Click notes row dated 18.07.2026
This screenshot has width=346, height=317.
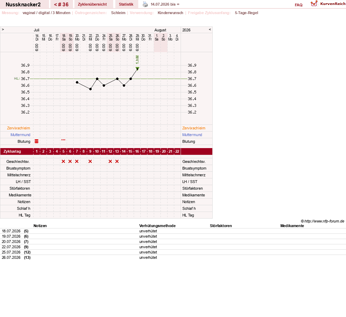pyautogui.click(x=173, y=231)
